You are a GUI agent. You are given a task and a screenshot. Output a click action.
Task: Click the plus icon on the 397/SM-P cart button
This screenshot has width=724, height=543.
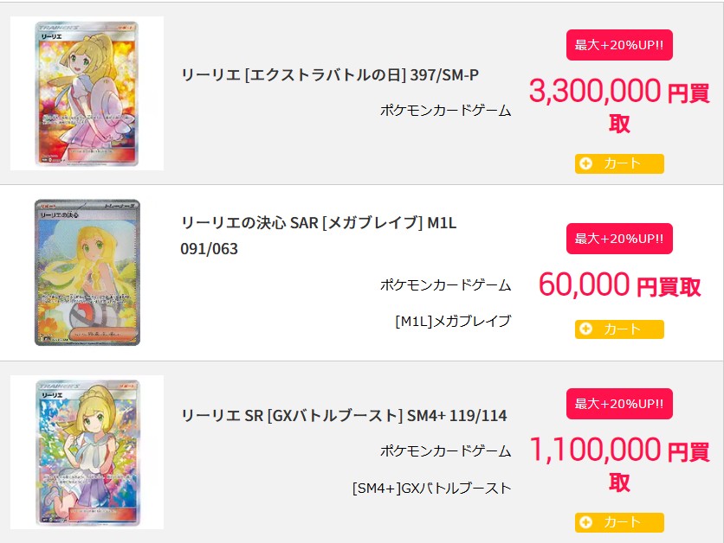[586, 163]
